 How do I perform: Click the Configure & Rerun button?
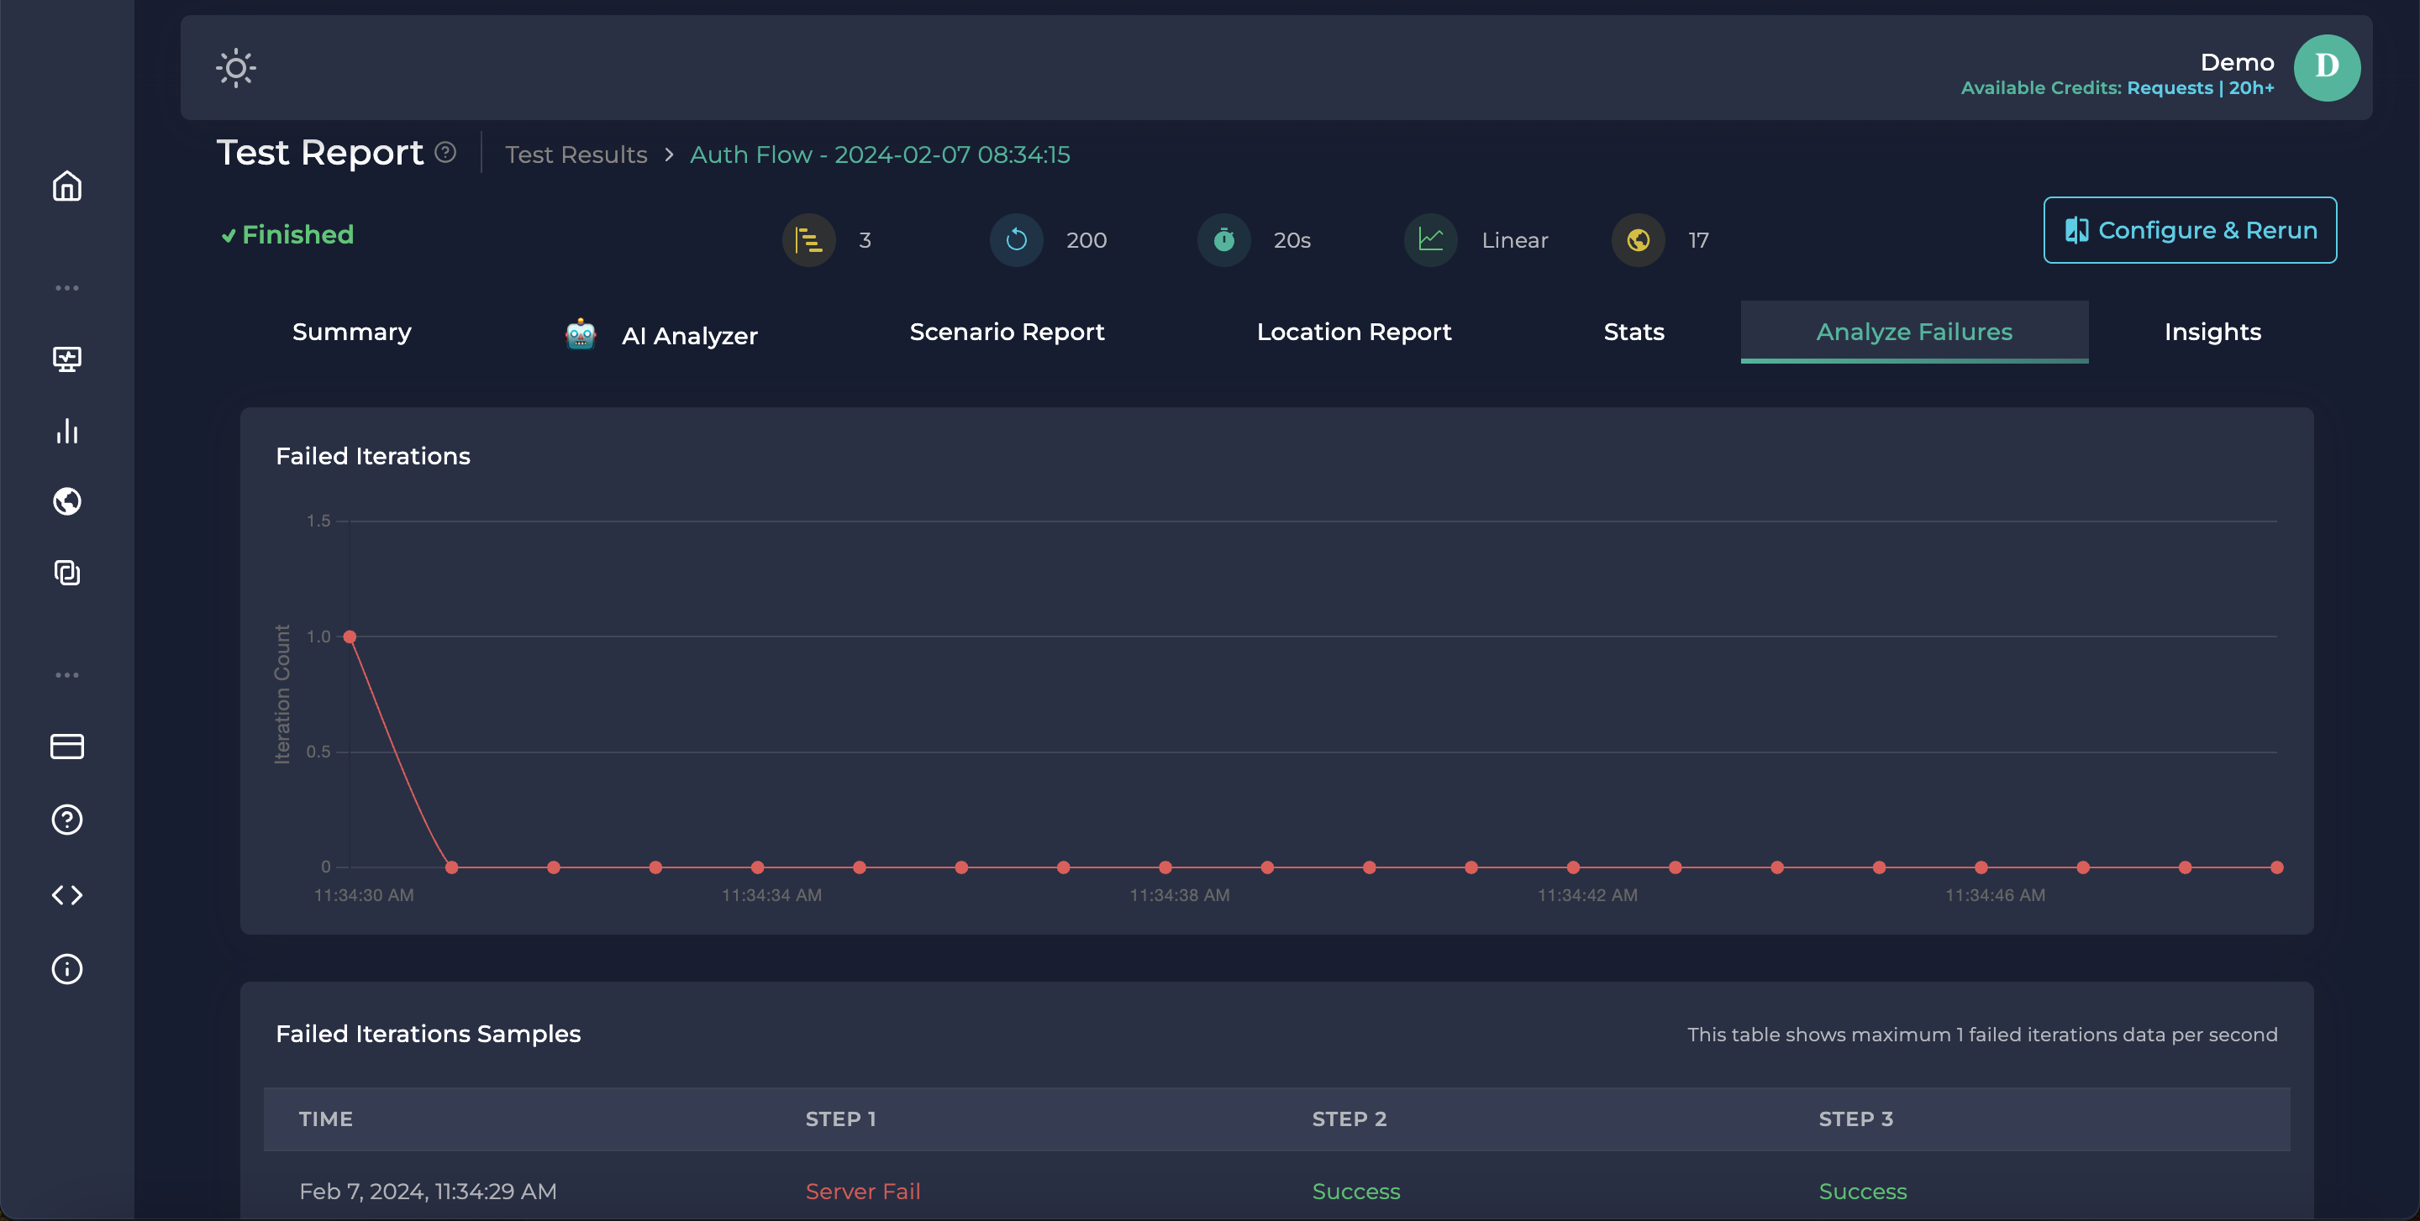click(2189, 230)
